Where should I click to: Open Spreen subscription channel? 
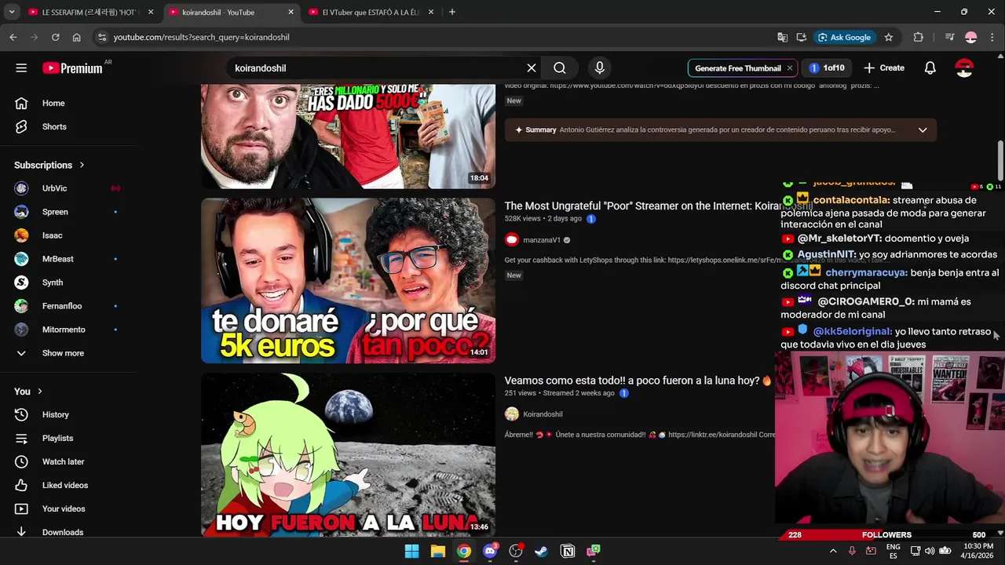point(55,213)
